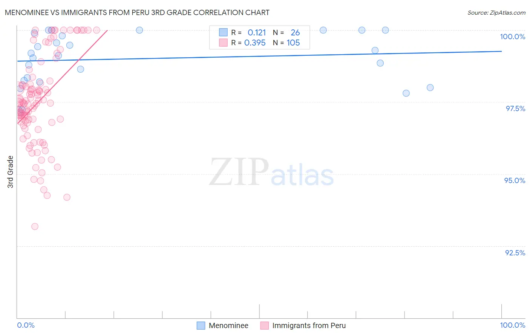Click the 100.0% y-axis label
Screen dimensions: 530x336
(x=512, y=37)
